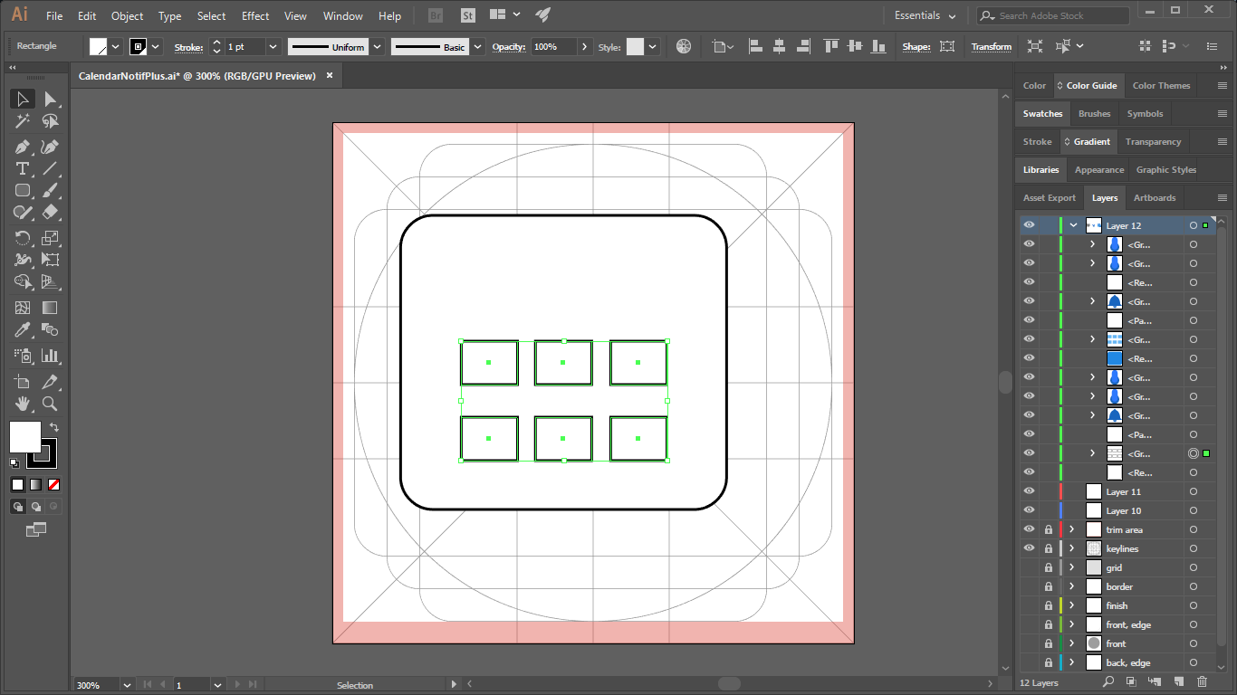1237x695 pixels.
Task: Switch to the Artboards tab
Action: (x=1155, y=197)
